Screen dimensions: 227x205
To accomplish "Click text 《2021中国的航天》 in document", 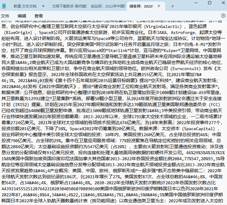I will [58, 87].
